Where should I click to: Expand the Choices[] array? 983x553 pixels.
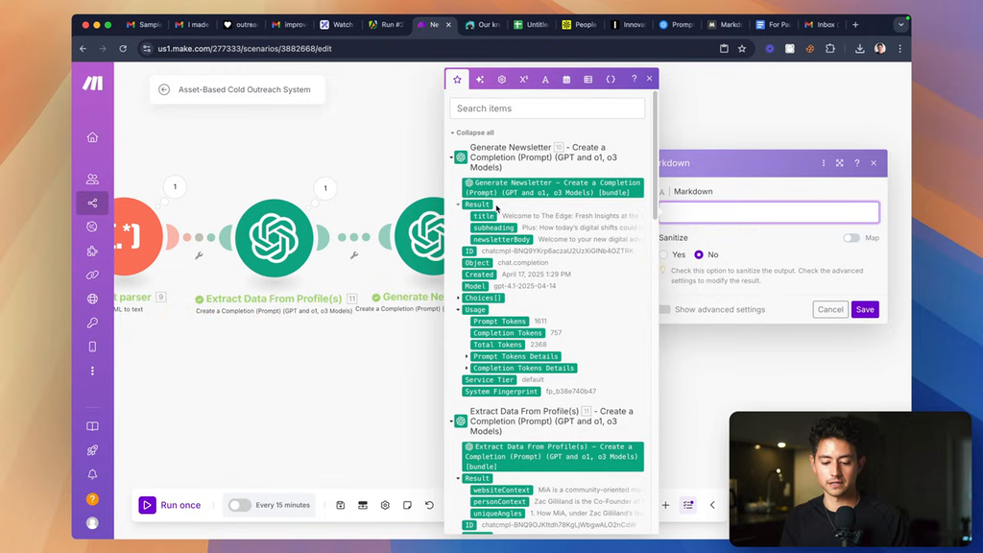pyautogui.click(x=458, y=298)
